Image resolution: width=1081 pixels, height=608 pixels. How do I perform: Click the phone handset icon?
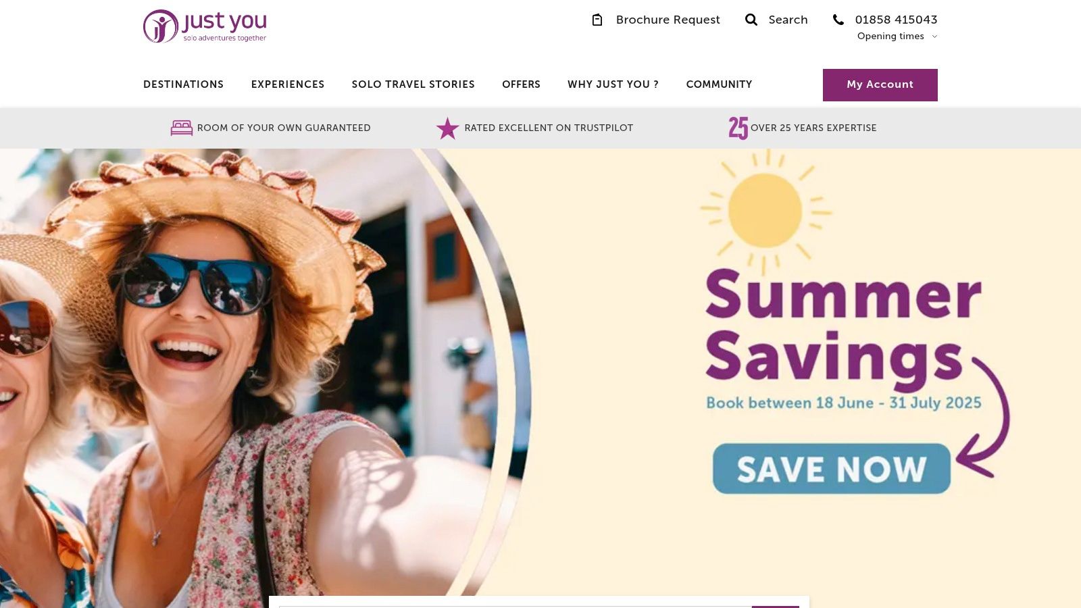click(x=838, y=20)
